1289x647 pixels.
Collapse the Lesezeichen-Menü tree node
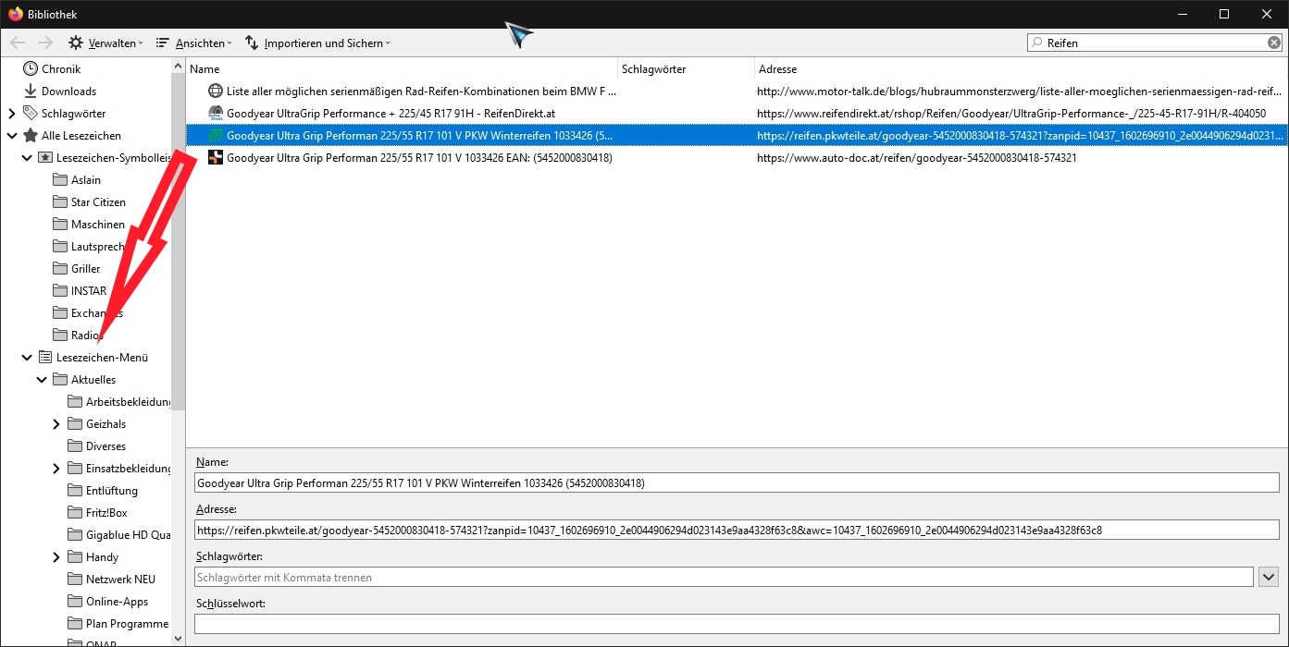[x=27, y=358]
